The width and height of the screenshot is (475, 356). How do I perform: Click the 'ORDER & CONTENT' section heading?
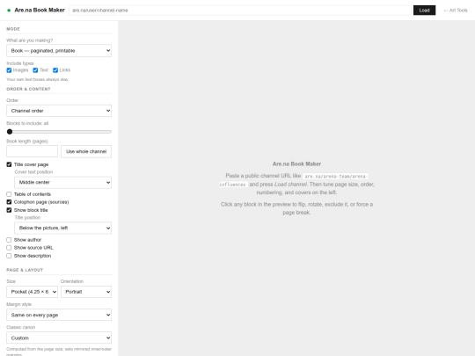click(28, 89)
